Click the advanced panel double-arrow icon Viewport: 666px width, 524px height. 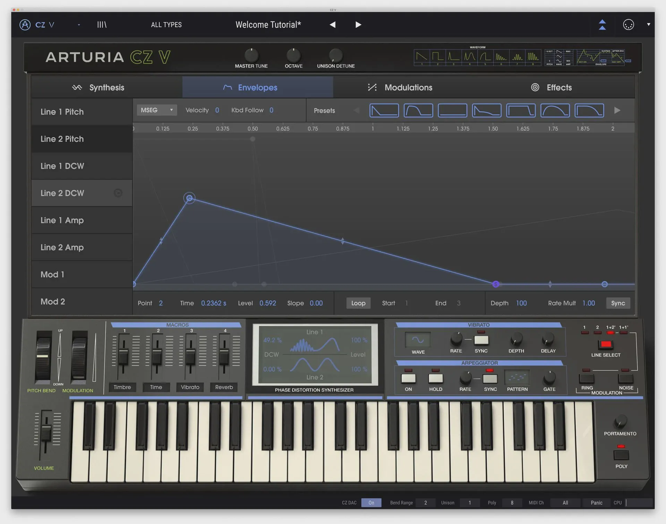click(602, 25)
